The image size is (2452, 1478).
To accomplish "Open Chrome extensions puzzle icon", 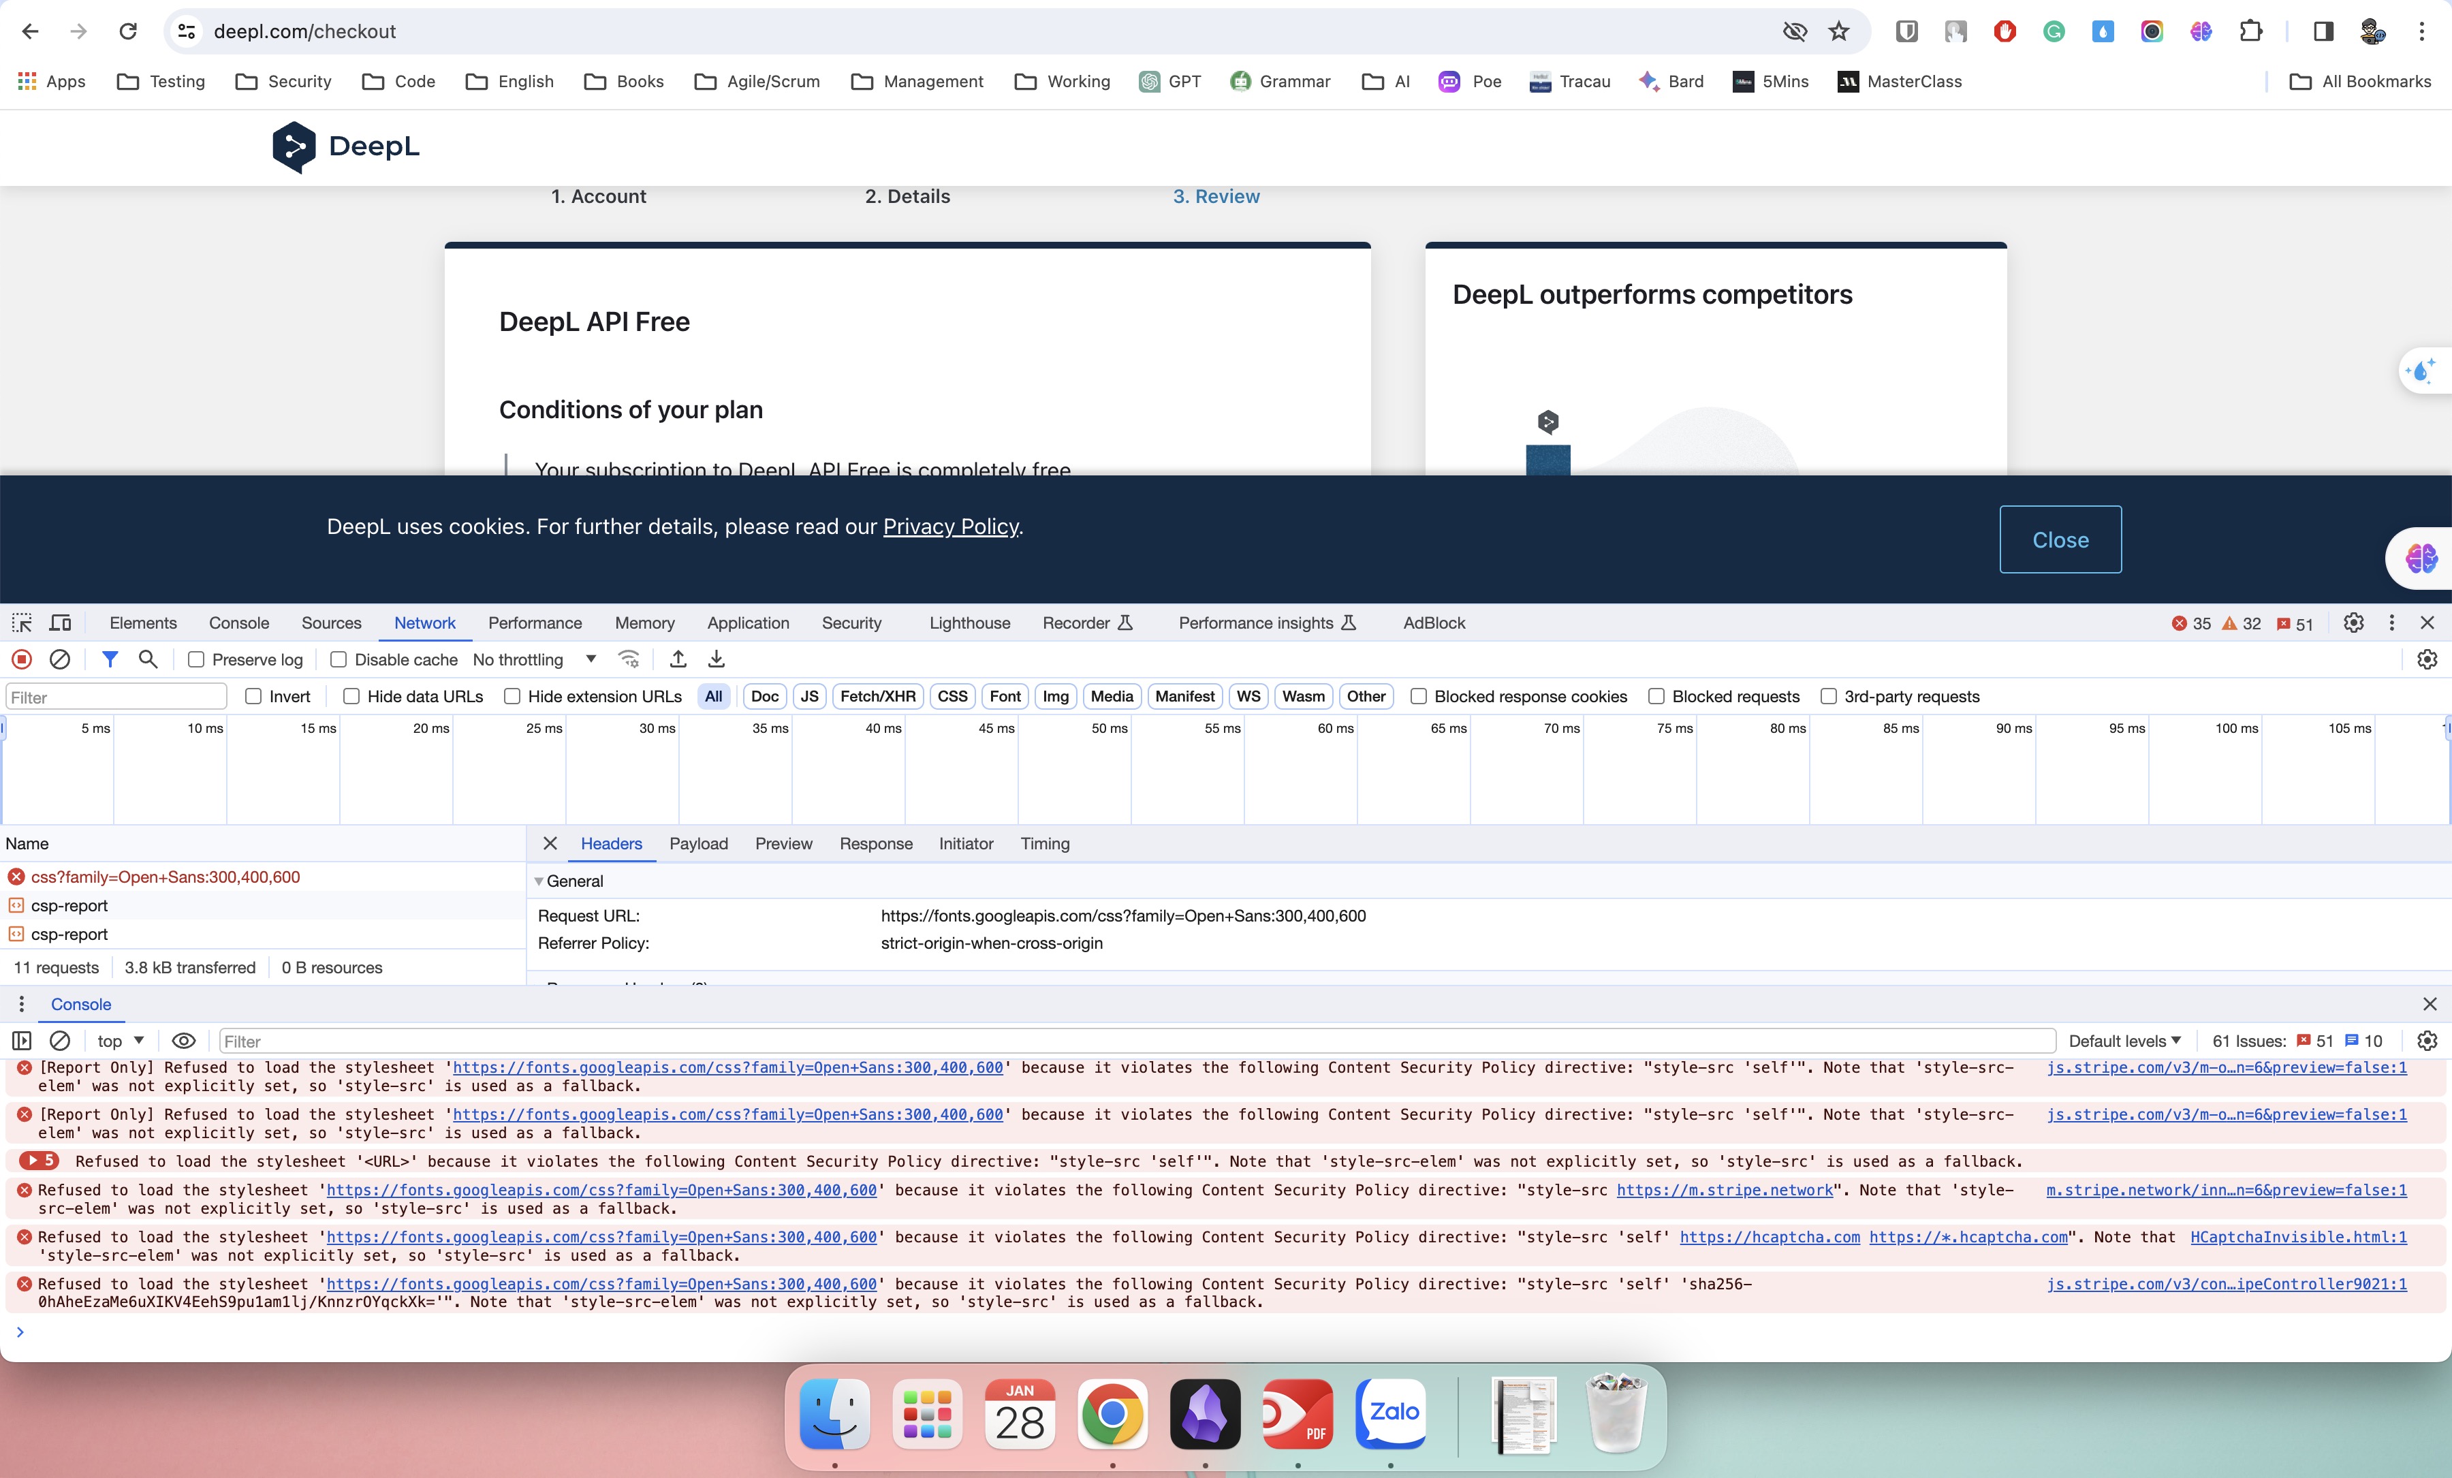I will point(2251,32).
